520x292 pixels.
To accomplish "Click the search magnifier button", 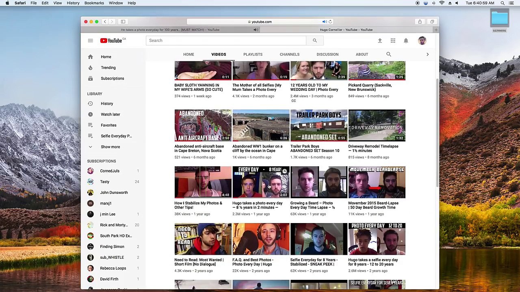I will 314,41.
